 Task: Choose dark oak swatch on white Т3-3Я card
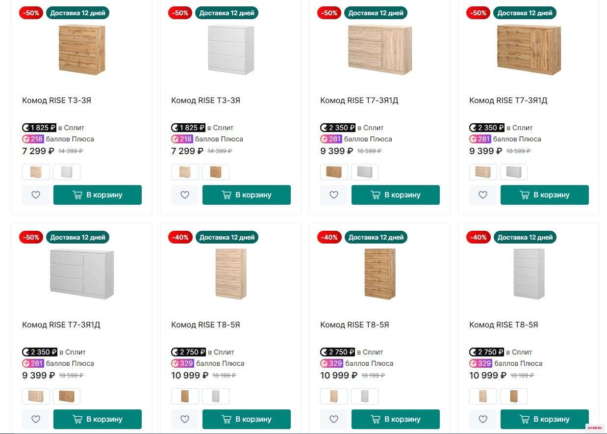coord(215,172)
